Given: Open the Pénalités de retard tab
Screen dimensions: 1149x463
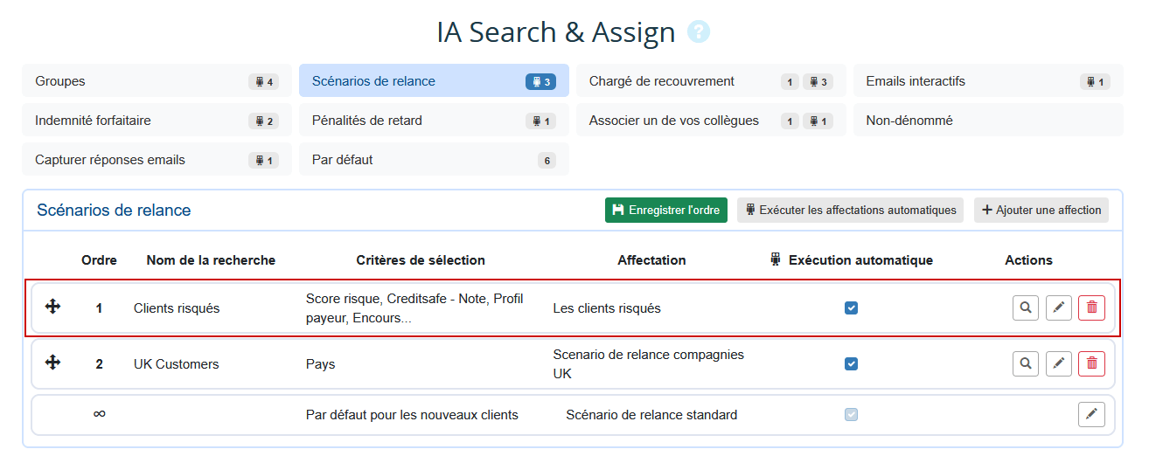Looking at the screenshot, I should pyautogui.click(x=433, y=121).
